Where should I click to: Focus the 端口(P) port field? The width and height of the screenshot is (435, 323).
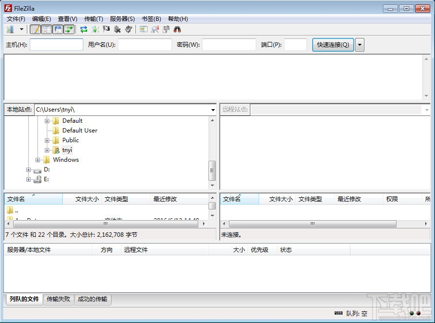(295, 45)
